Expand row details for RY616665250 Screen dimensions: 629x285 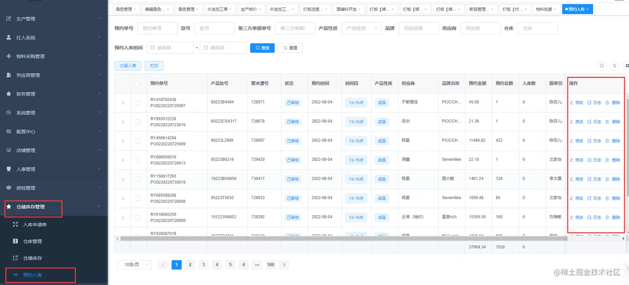pos(123,218)
